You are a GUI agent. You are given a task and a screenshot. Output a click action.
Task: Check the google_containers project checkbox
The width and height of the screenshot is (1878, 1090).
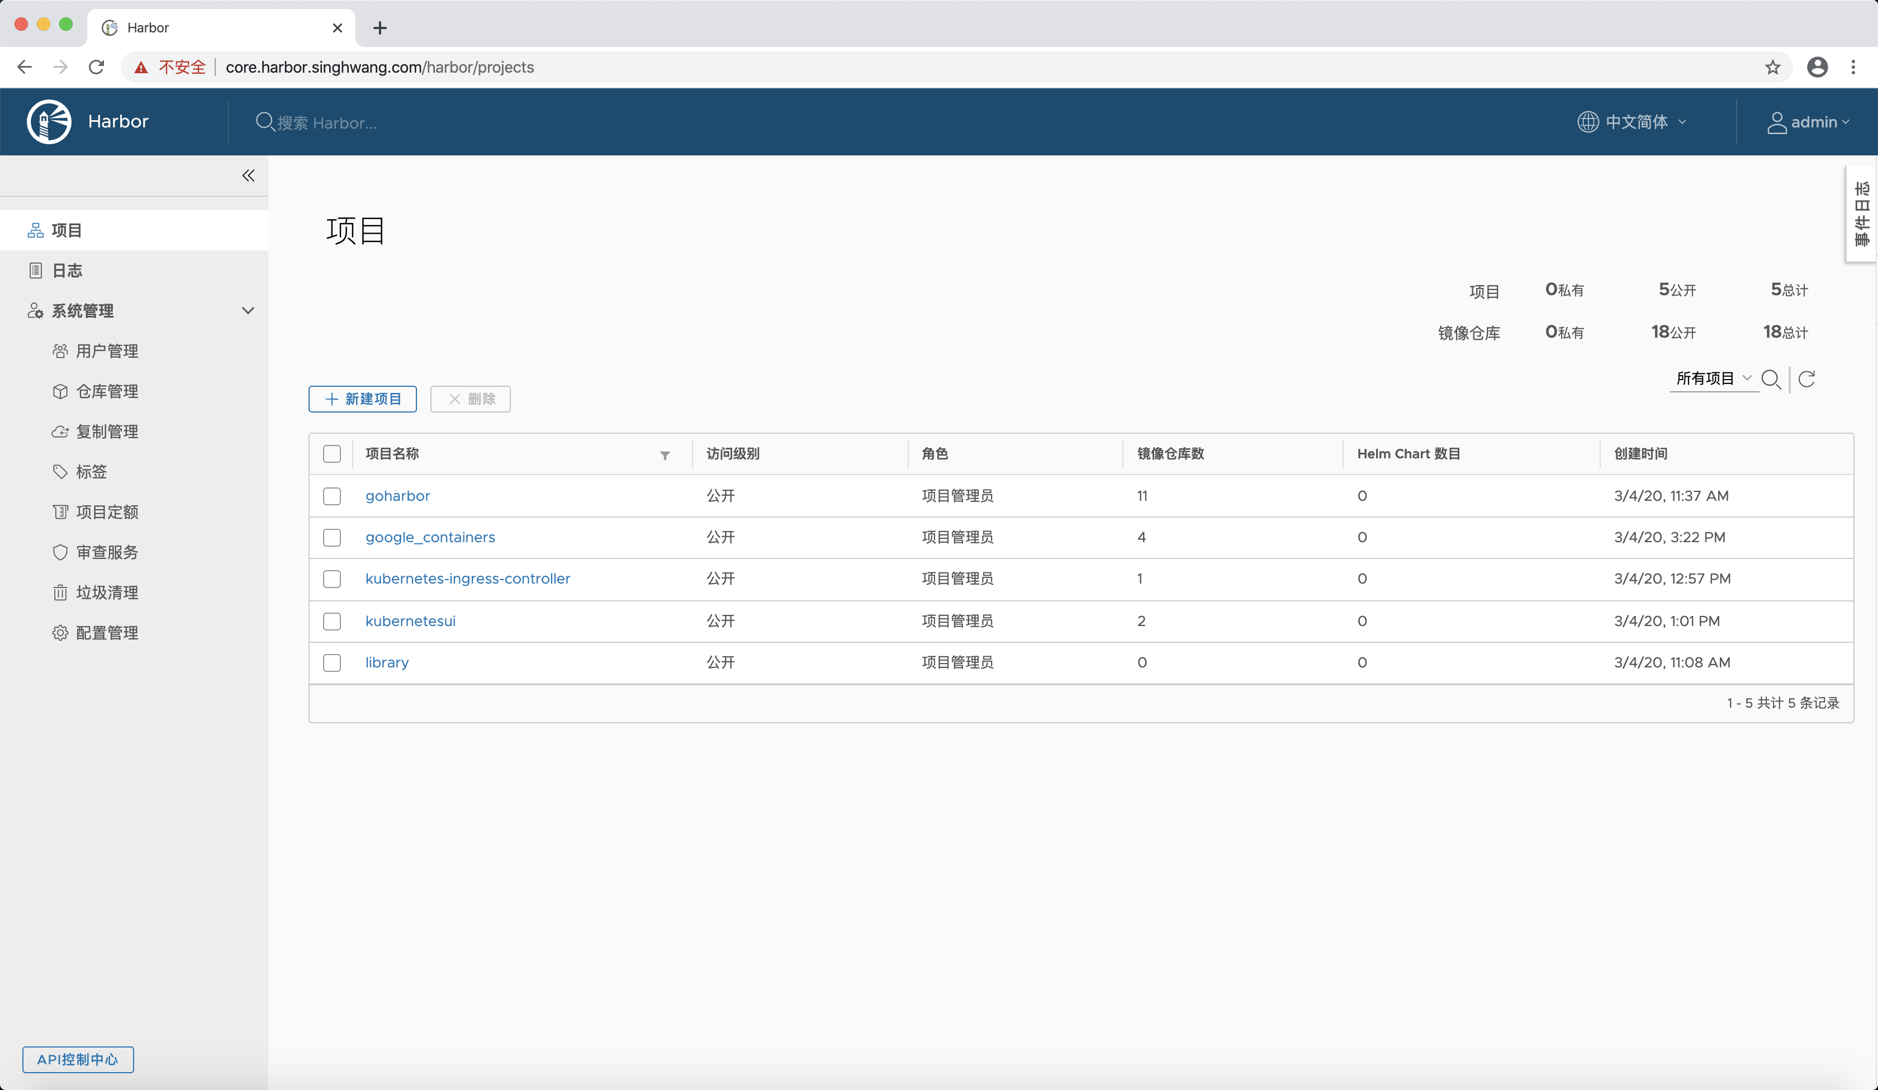click(x=331, y=538)
